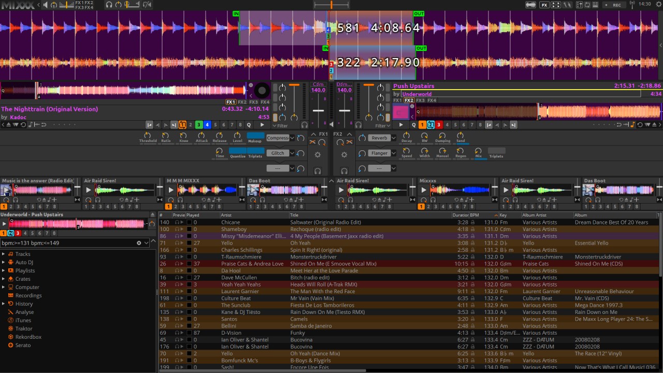Viewport: 663px width, 373px height.
Task: Select the track Das Boot in the library list
Action: 259,180
